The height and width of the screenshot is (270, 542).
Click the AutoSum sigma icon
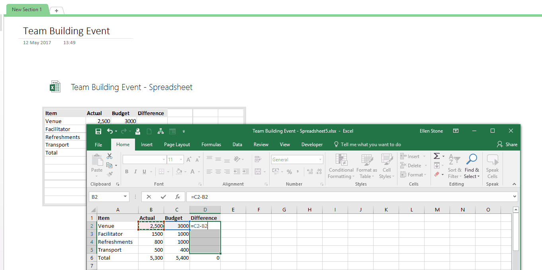point(436,156)
